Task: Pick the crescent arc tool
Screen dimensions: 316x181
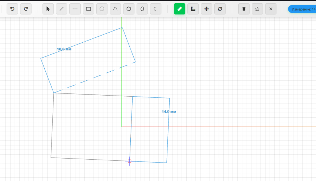Action: coord(156,9)
